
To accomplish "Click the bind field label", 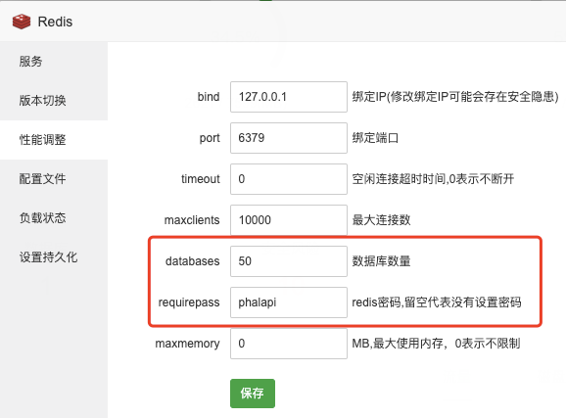I will click(x=209, y=97).
